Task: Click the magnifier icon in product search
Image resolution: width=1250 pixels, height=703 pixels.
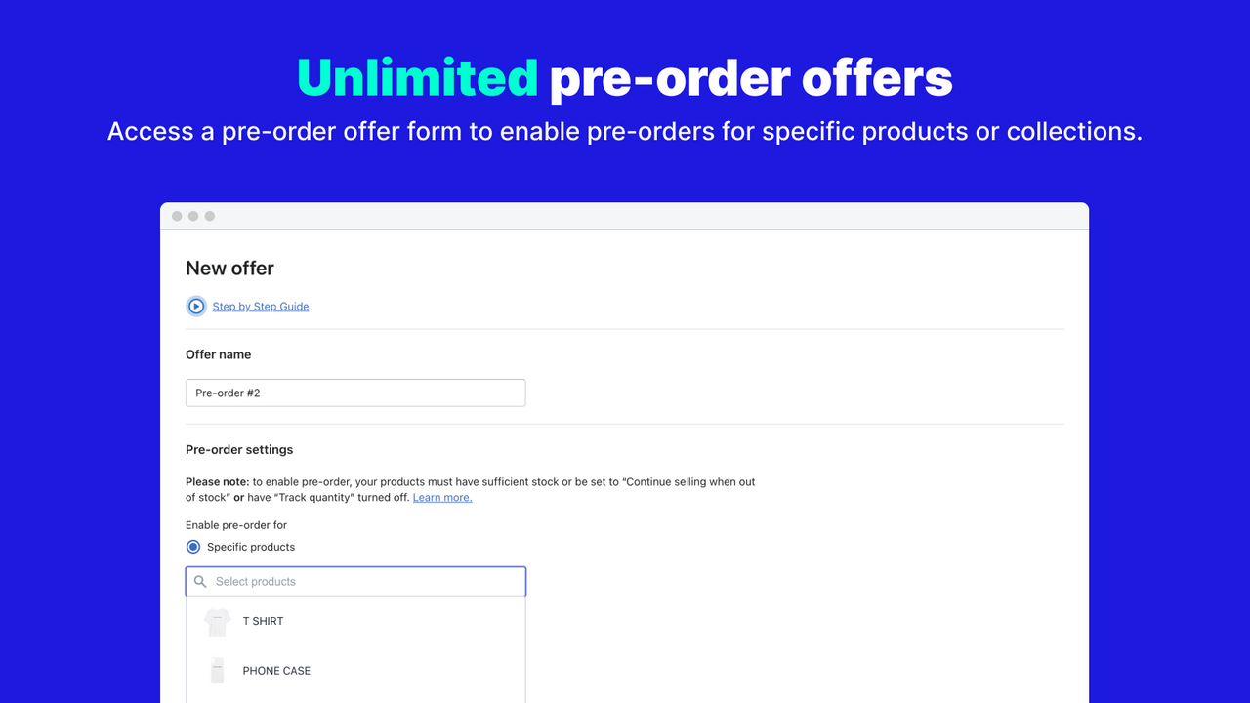Action: coord(200,582)
